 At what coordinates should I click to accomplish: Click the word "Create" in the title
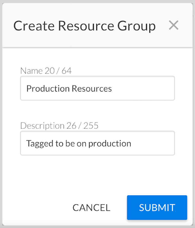(x=34, y=26)
